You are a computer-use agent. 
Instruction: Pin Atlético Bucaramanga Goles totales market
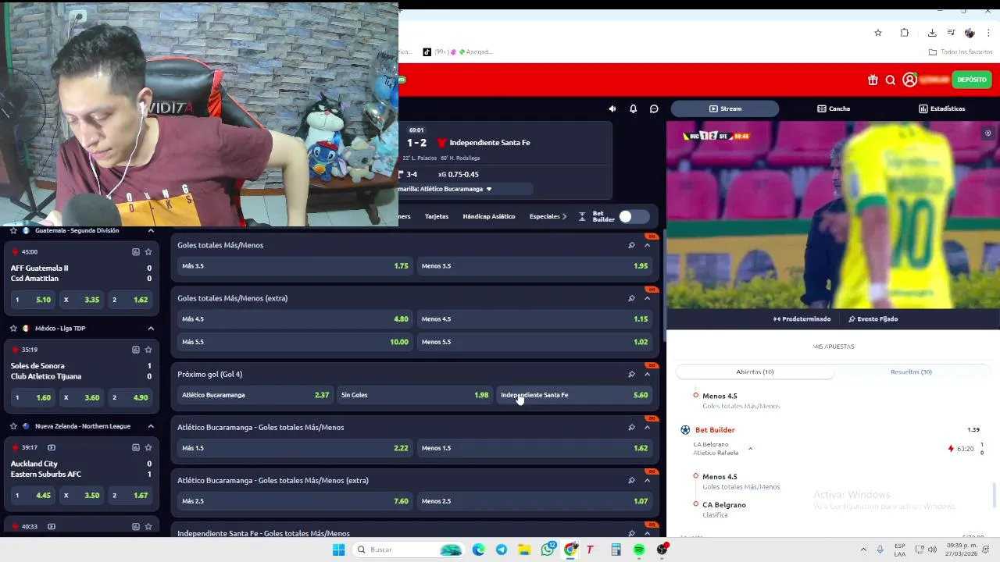coord(631,427)
